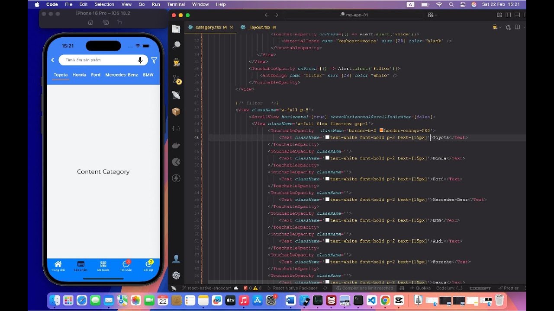Tap the back chevron in the simulator app
The image size is (554, 311).
(52, 60)
